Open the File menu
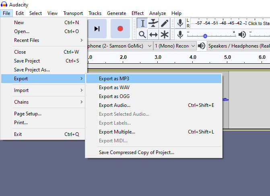The width and height of the screenshot is (270, 196). pos(6,13)
